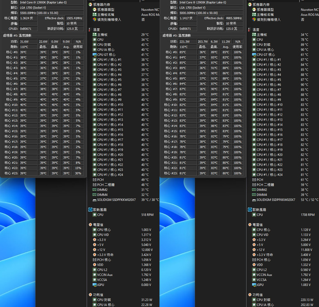The height and width of the screenshot is (307, 319).
Task: Click the CPU 封裝 power value 220.13 W
Action: [307, 300]
